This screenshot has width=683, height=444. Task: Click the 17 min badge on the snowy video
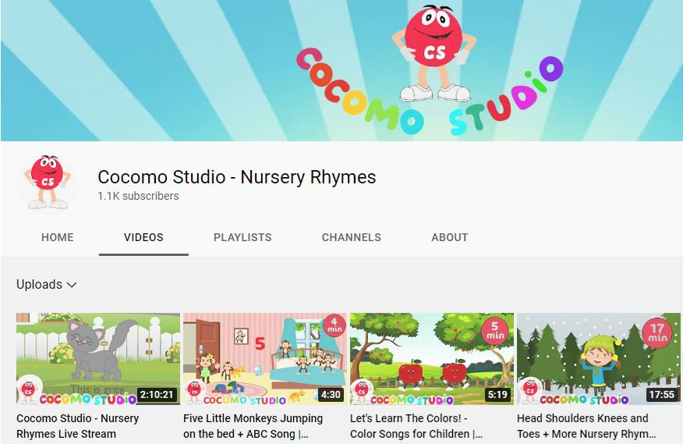[x=657, y=333]
